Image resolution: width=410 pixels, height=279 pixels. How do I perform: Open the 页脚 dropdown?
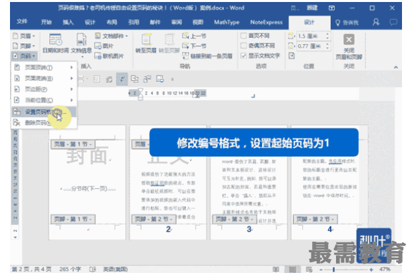24,46
